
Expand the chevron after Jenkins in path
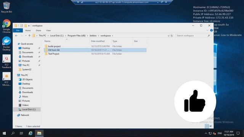point(98,35)
